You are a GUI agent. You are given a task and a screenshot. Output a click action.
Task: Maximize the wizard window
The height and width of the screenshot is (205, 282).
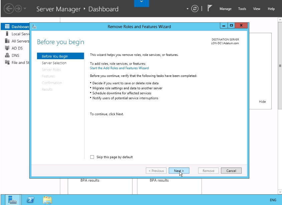(x=231, y=26)
